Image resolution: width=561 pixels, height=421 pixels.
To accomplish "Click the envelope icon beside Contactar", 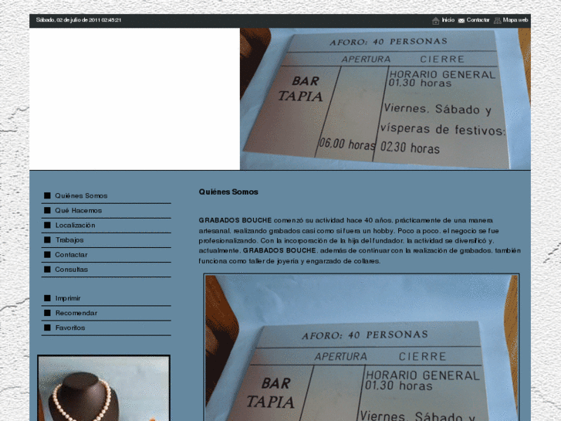I will click(x=461, y=21).
